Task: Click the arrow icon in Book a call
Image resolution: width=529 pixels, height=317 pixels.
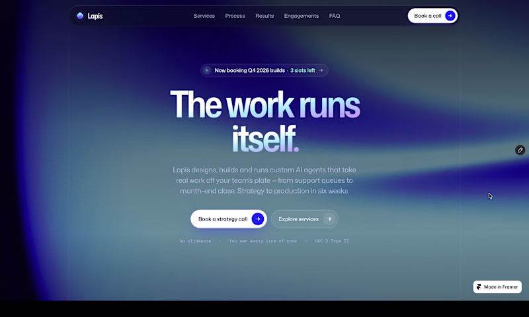Action: click(450, 16)
